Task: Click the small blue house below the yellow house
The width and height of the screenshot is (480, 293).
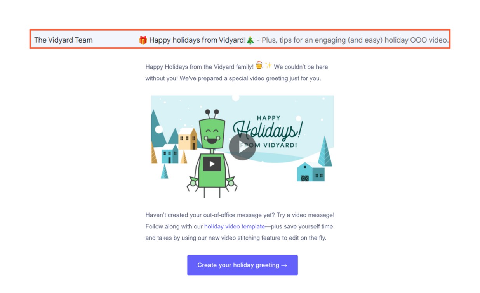Action: [170, 154]
